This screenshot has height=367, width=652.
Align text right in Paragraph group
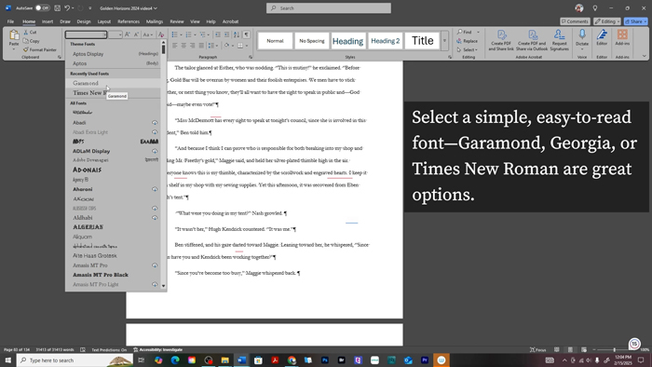[193, 46]
